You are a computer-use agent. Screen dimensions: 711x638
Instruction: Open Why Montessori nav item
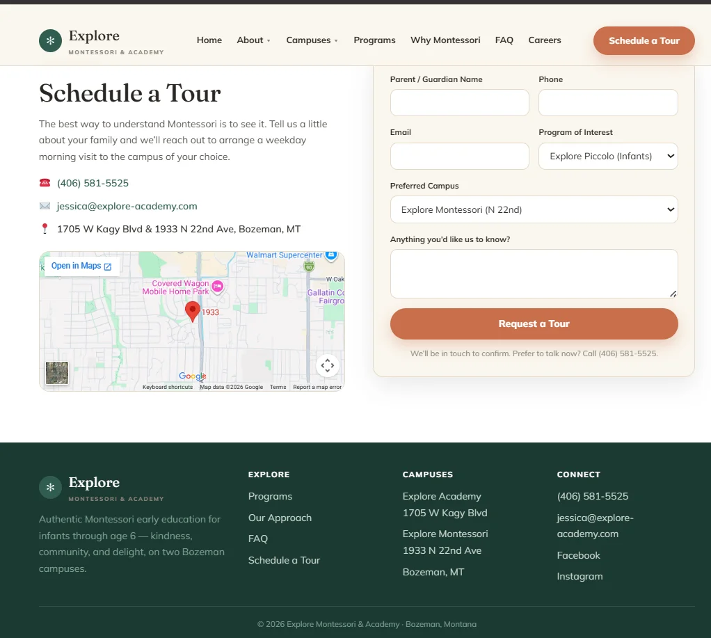(x=445, y=40)
